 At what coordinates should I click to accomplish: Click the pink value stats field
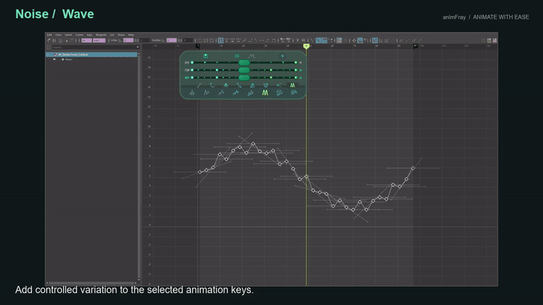[x=99, y=41]
